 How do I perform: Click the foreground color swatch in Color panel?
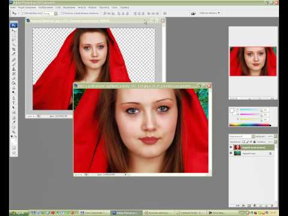point(232,110)
